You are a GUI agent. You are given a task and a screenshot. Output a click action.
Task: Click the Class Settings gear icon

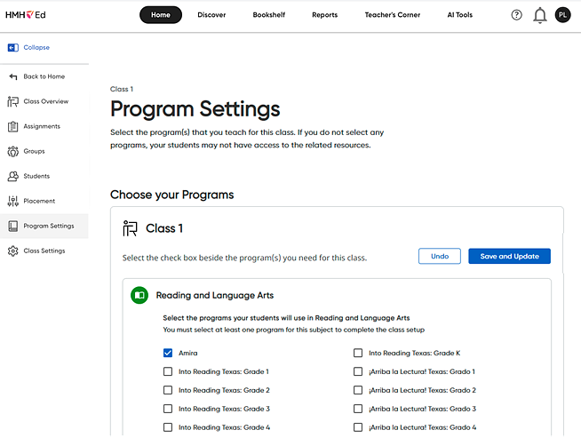point(13,251)
